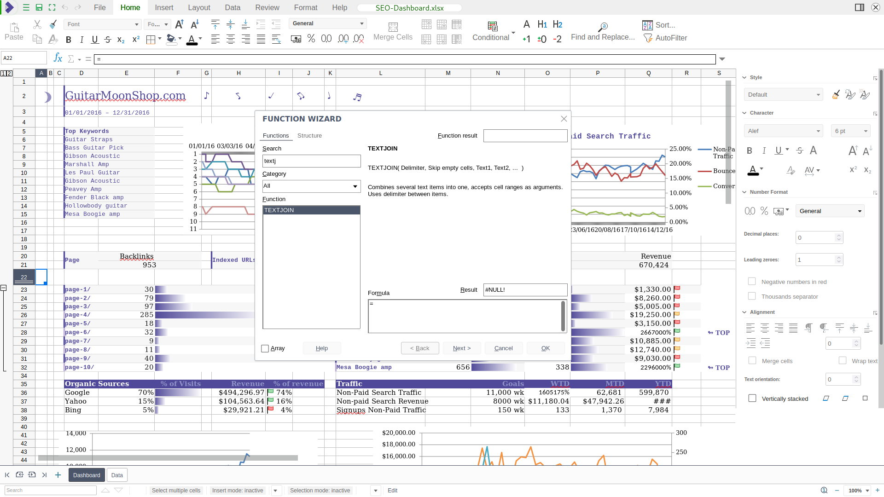Click the AutoFilter funnel icon
884x497 pixels.
[648, 38]
